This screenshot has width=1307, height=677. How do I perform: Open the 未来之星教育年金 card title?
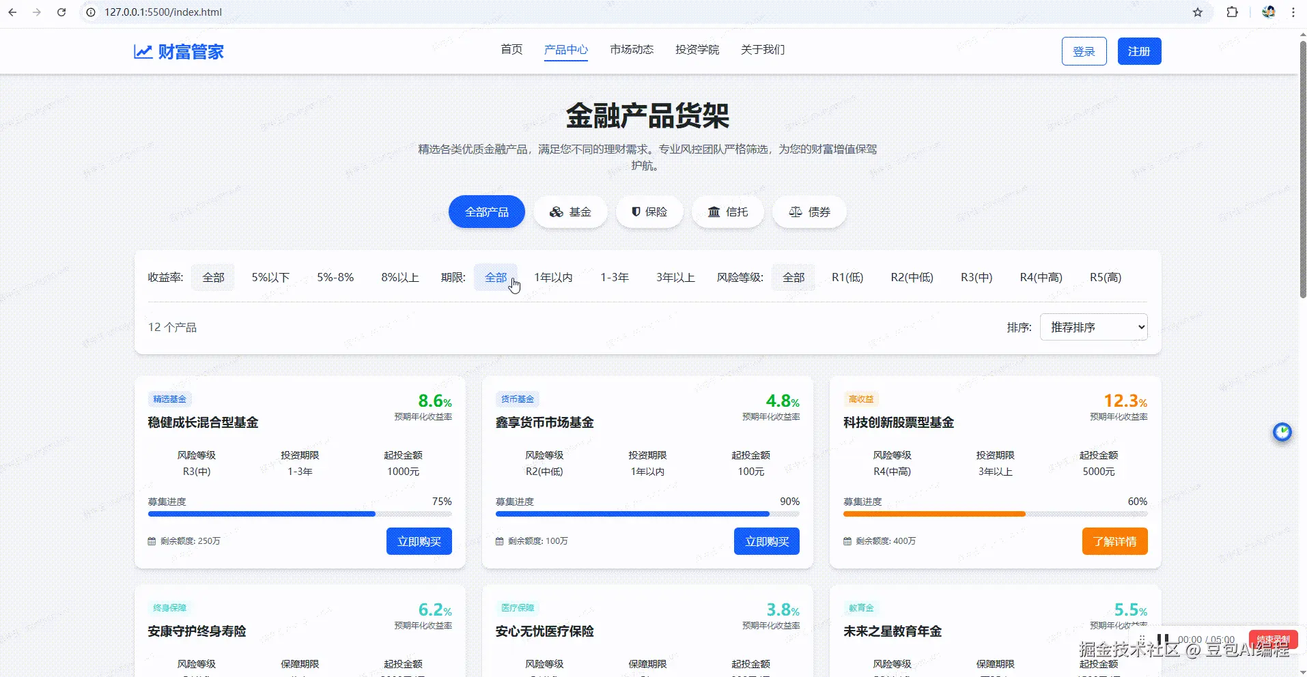click(x=893, y=631)
